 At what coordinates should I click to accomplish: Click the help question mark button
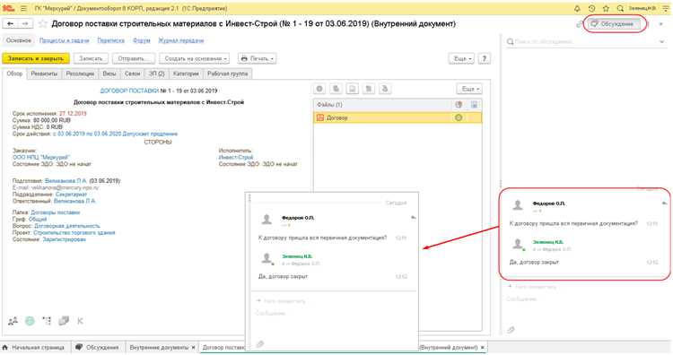[485, 58]
